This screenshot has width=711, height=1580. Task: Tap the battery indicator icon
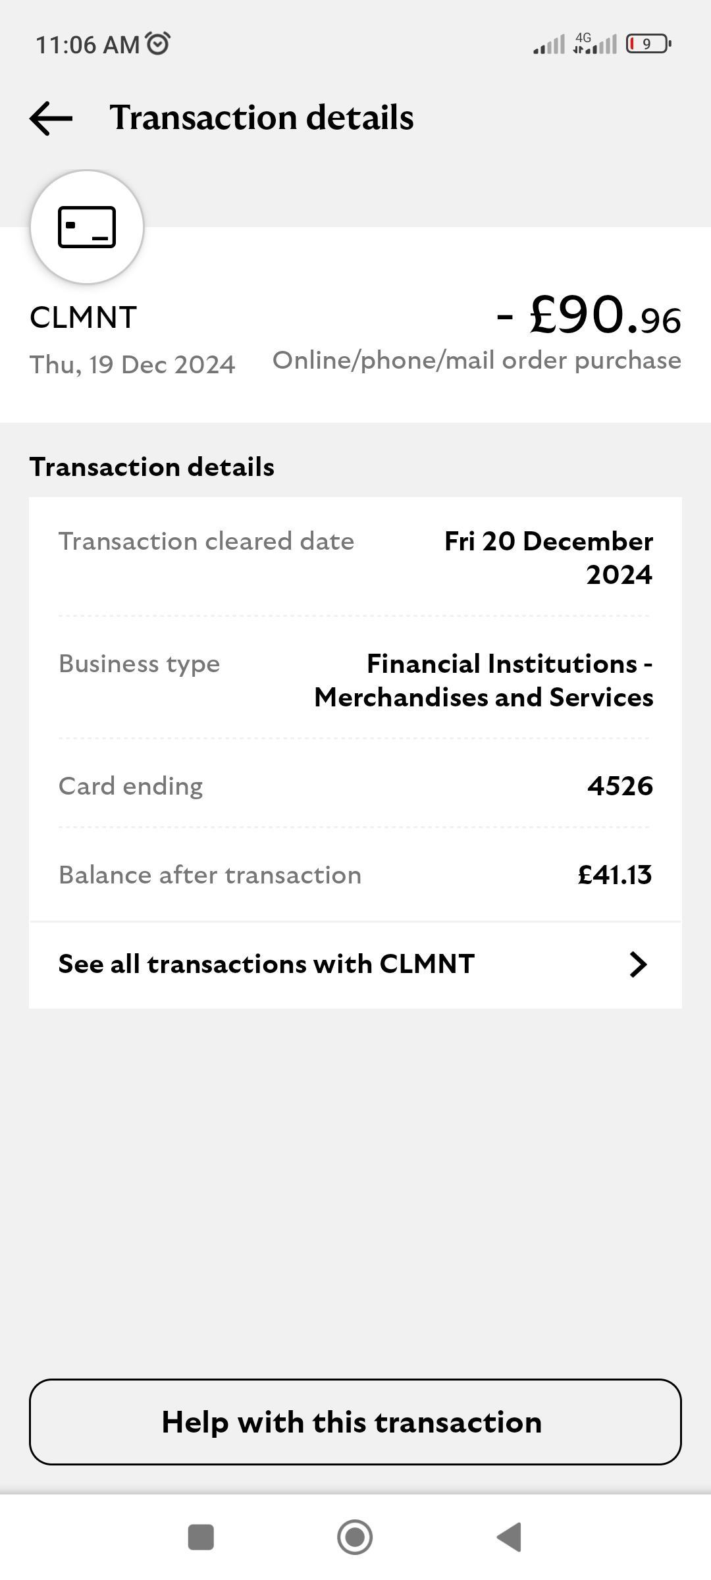648,44
